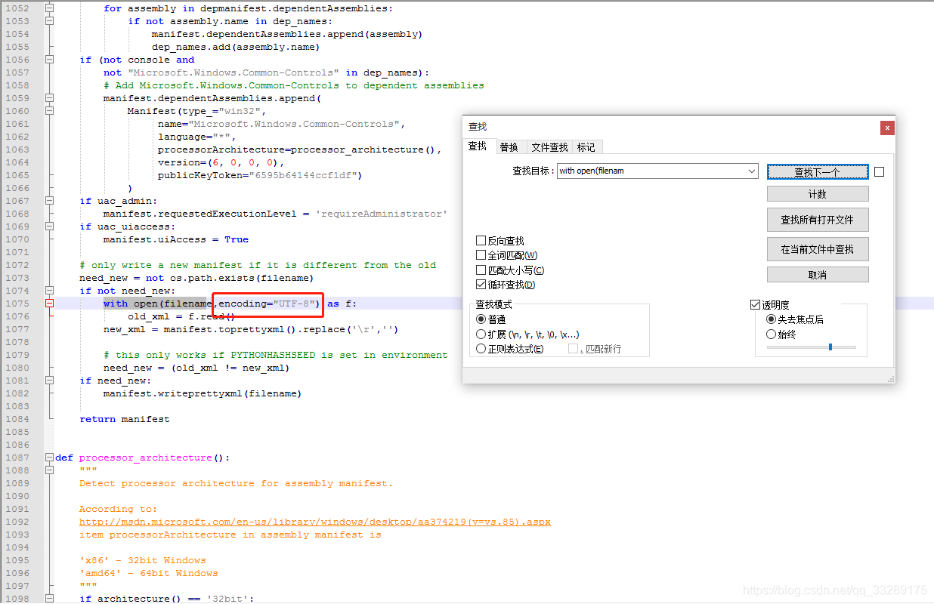The width and height of the screenshot is (934, 604).
Task: Collapse the code fold on line 1056
Action: (50, 59)
